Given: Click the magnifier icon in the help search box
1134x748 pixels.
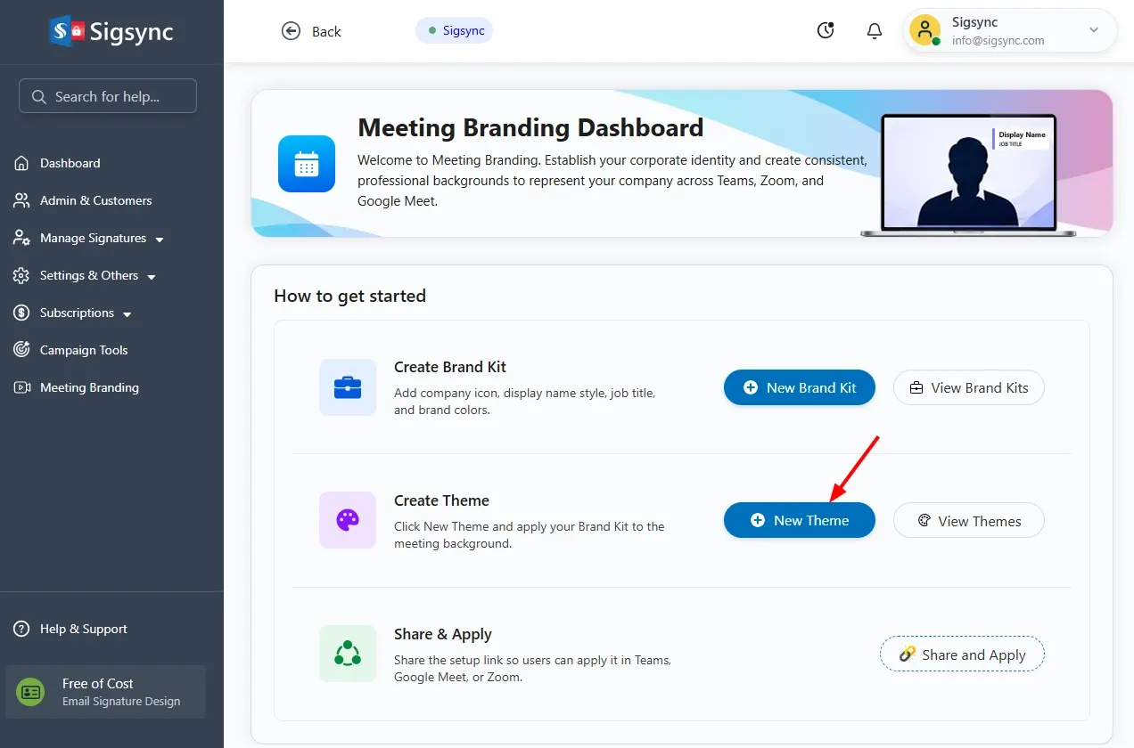Looking at the screenshot, I should [38, 96].
